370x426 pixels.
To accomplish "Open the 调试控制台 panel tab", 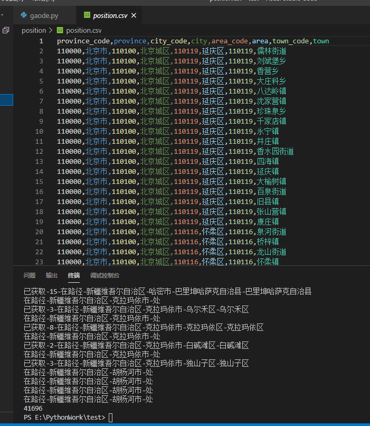I will tap(105, 275).
